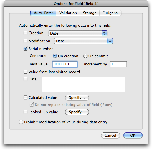
Task: Tick the Data checkbox
Action: click(26, 79)
